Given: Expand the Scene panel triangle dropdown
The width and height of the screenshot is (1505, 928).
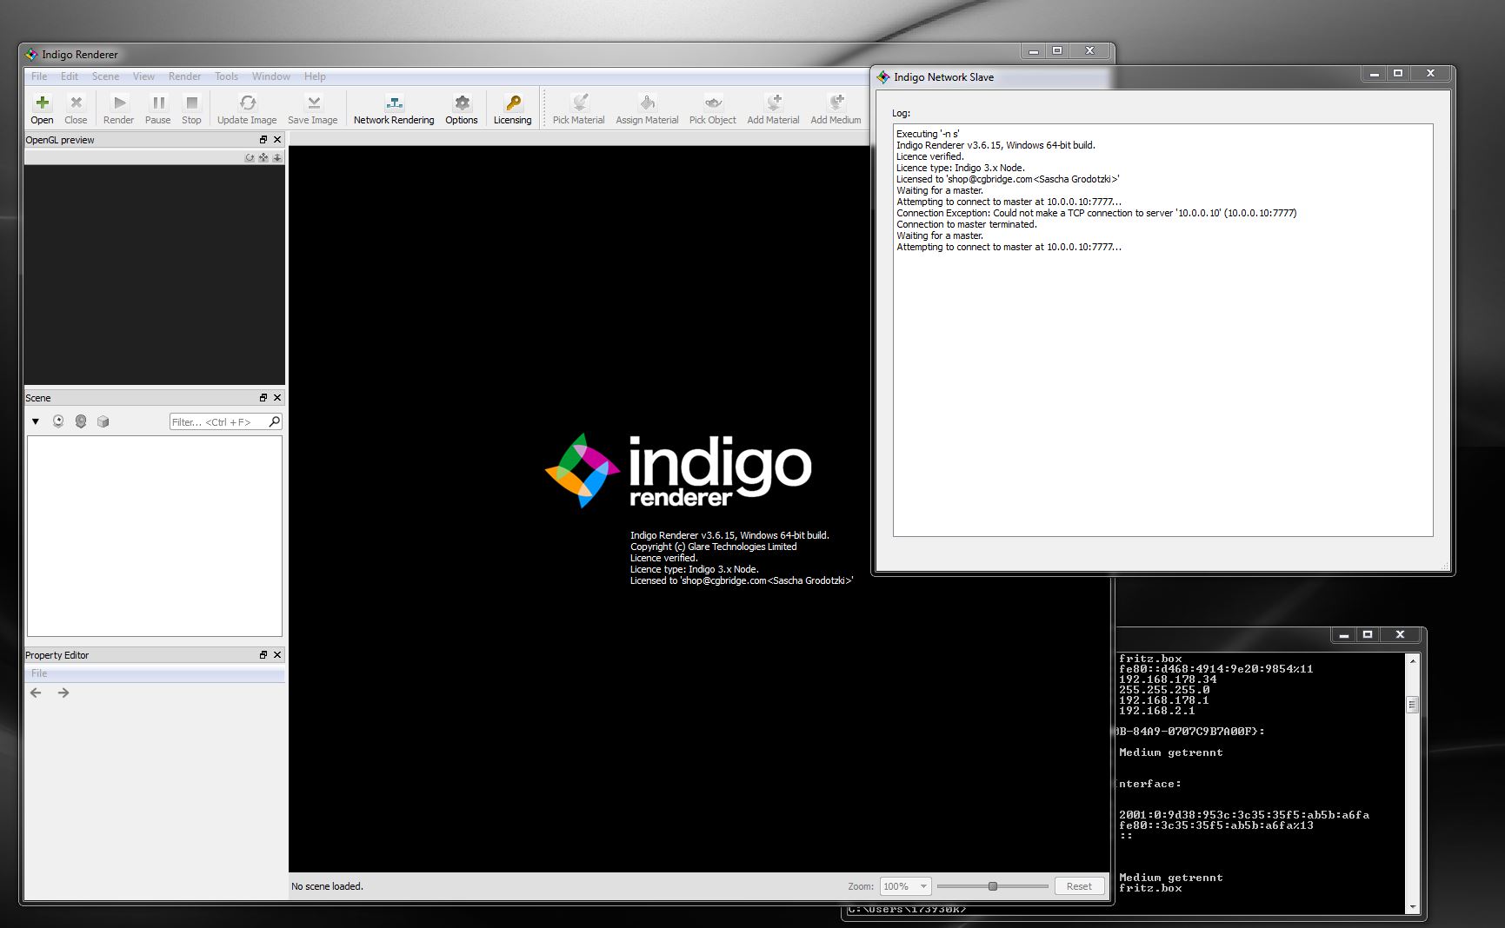Looking at the screenshot, I should [36, 421].
